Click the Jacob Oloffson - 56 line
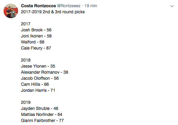The image size is (178, 125). click(x=40, y=78)
